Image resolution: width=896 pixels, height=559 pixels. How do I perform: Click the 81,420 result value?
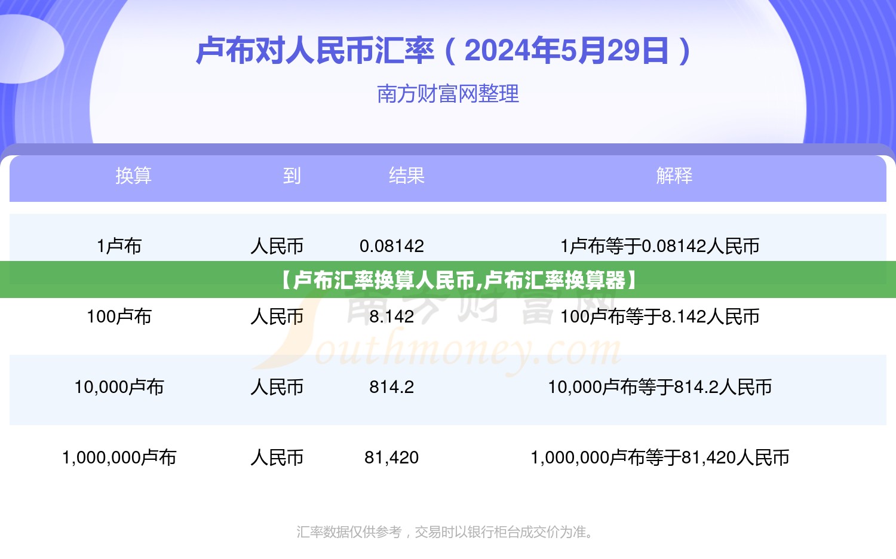click(392, 457)
